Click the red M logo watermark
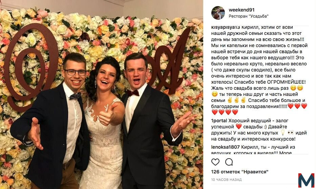Viewport: 316px width, 189px height. 306,180
